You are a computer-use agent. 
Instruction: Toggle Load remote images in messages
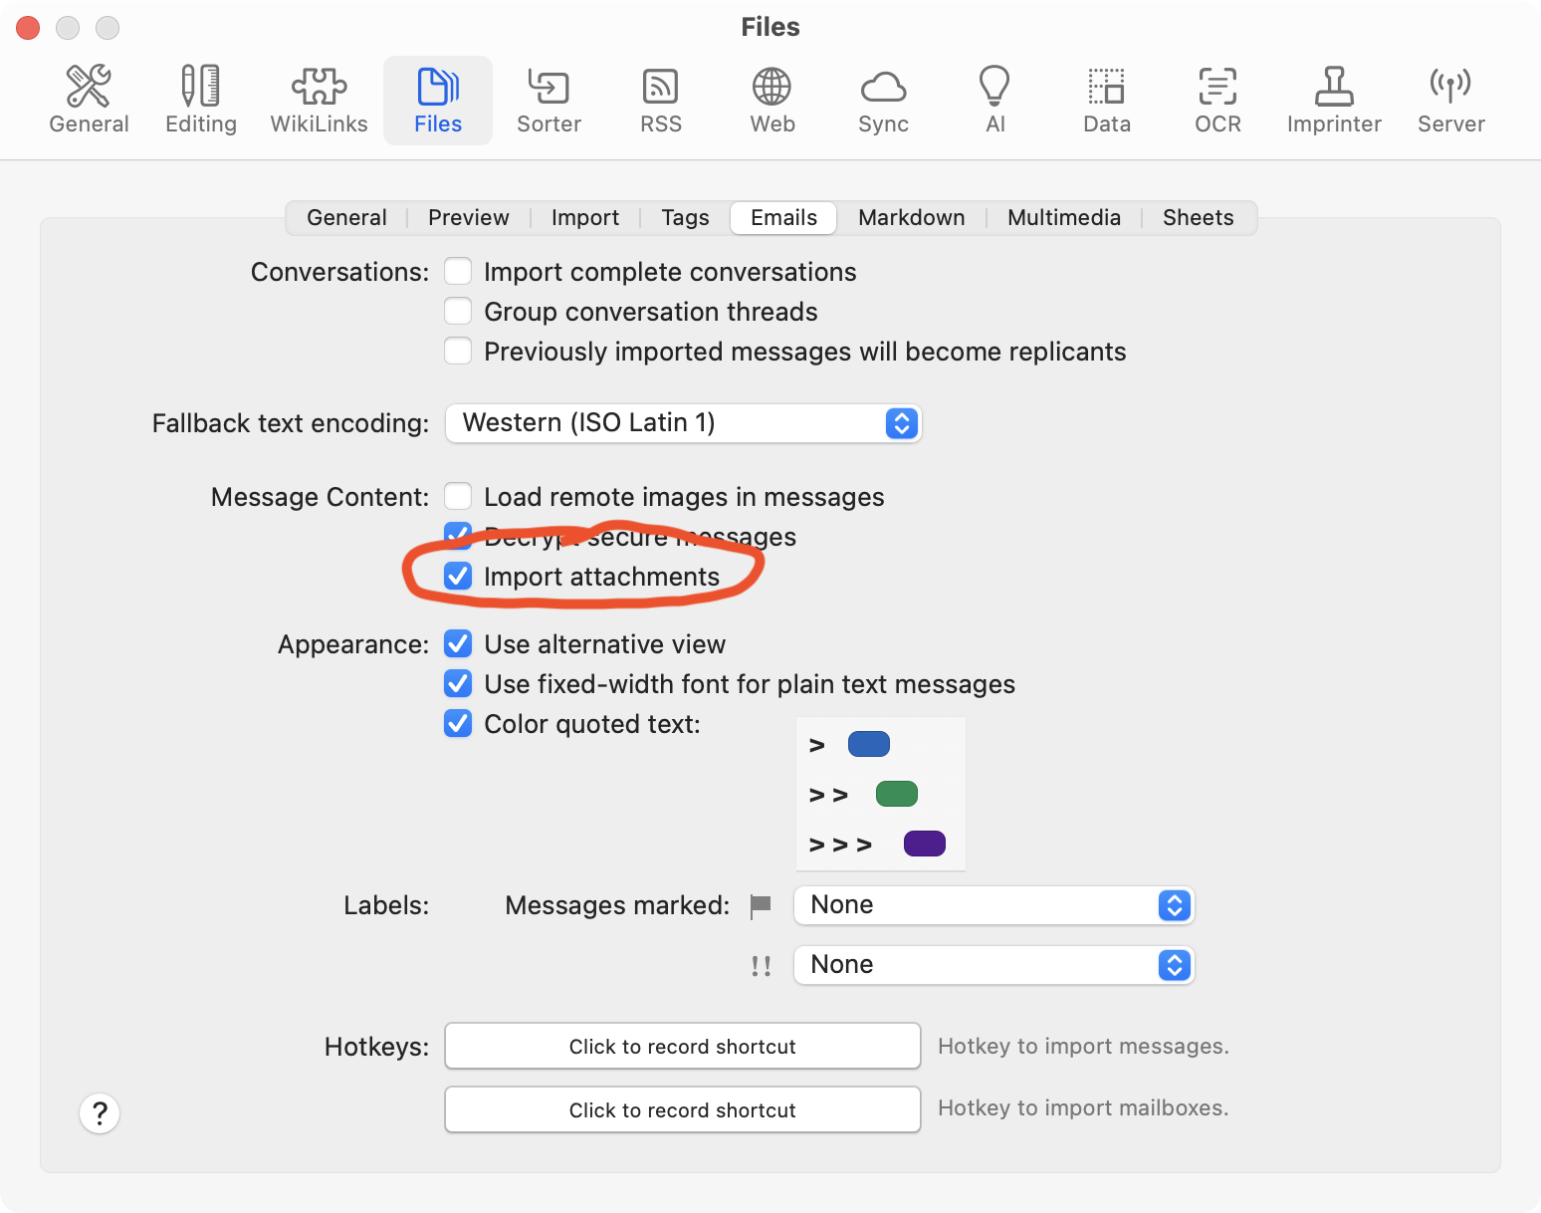pyautogui.click(x=458, y=497)
